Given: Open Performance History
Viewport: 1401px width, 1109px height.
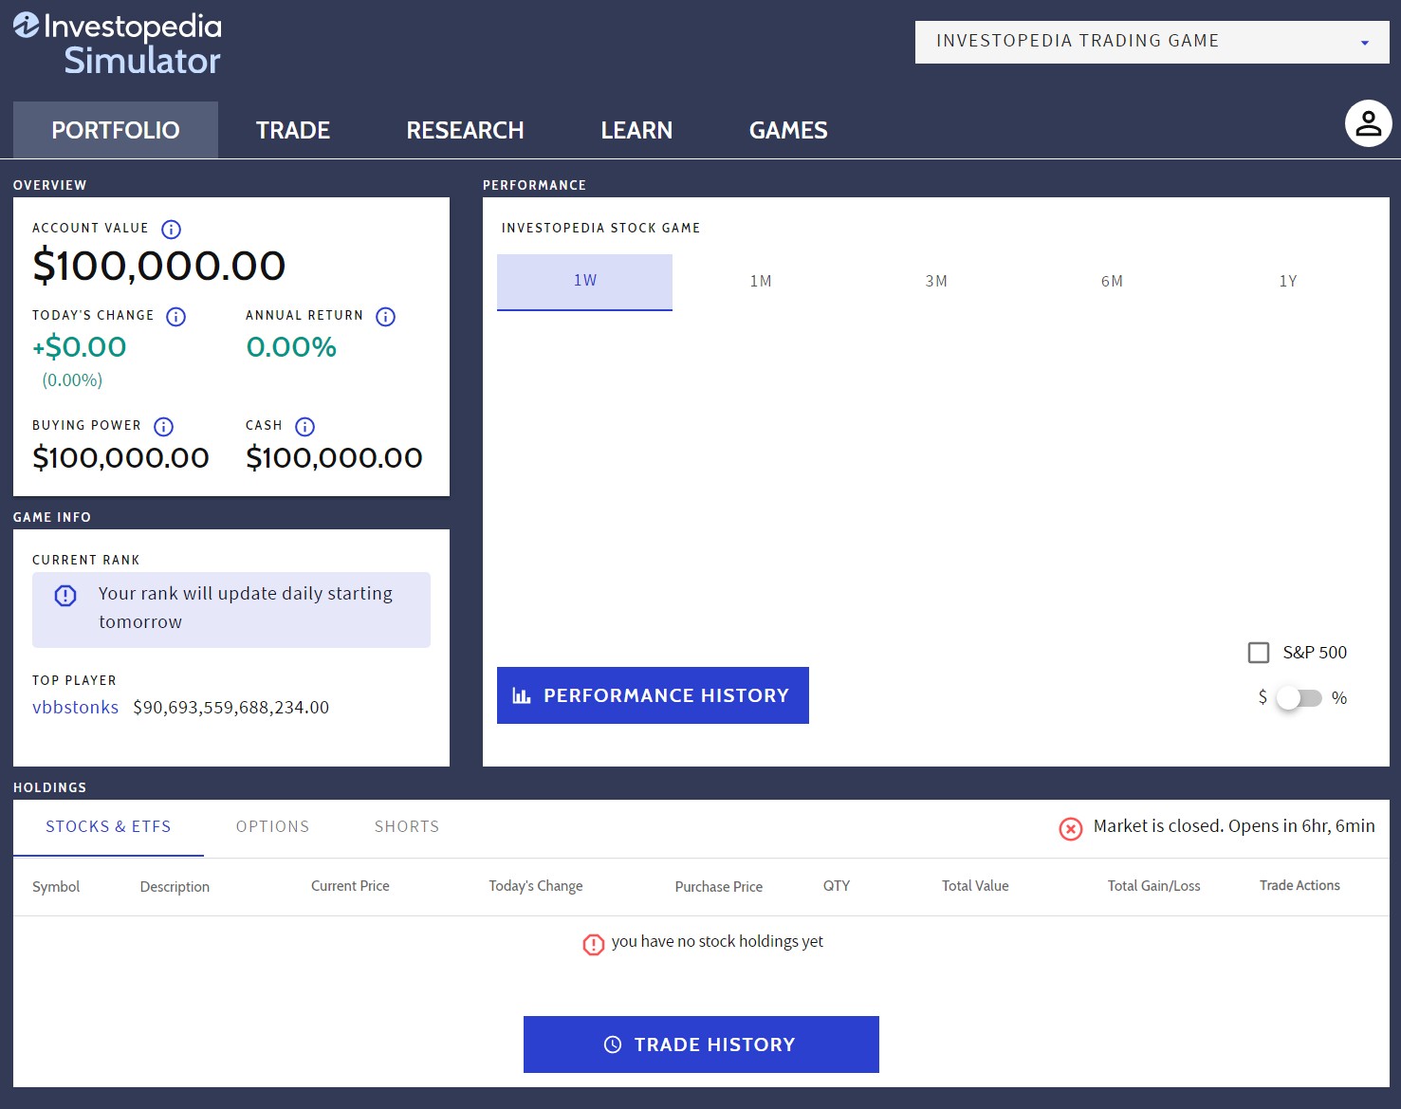Looking at the screenshot, I should (x=653, y=695).
